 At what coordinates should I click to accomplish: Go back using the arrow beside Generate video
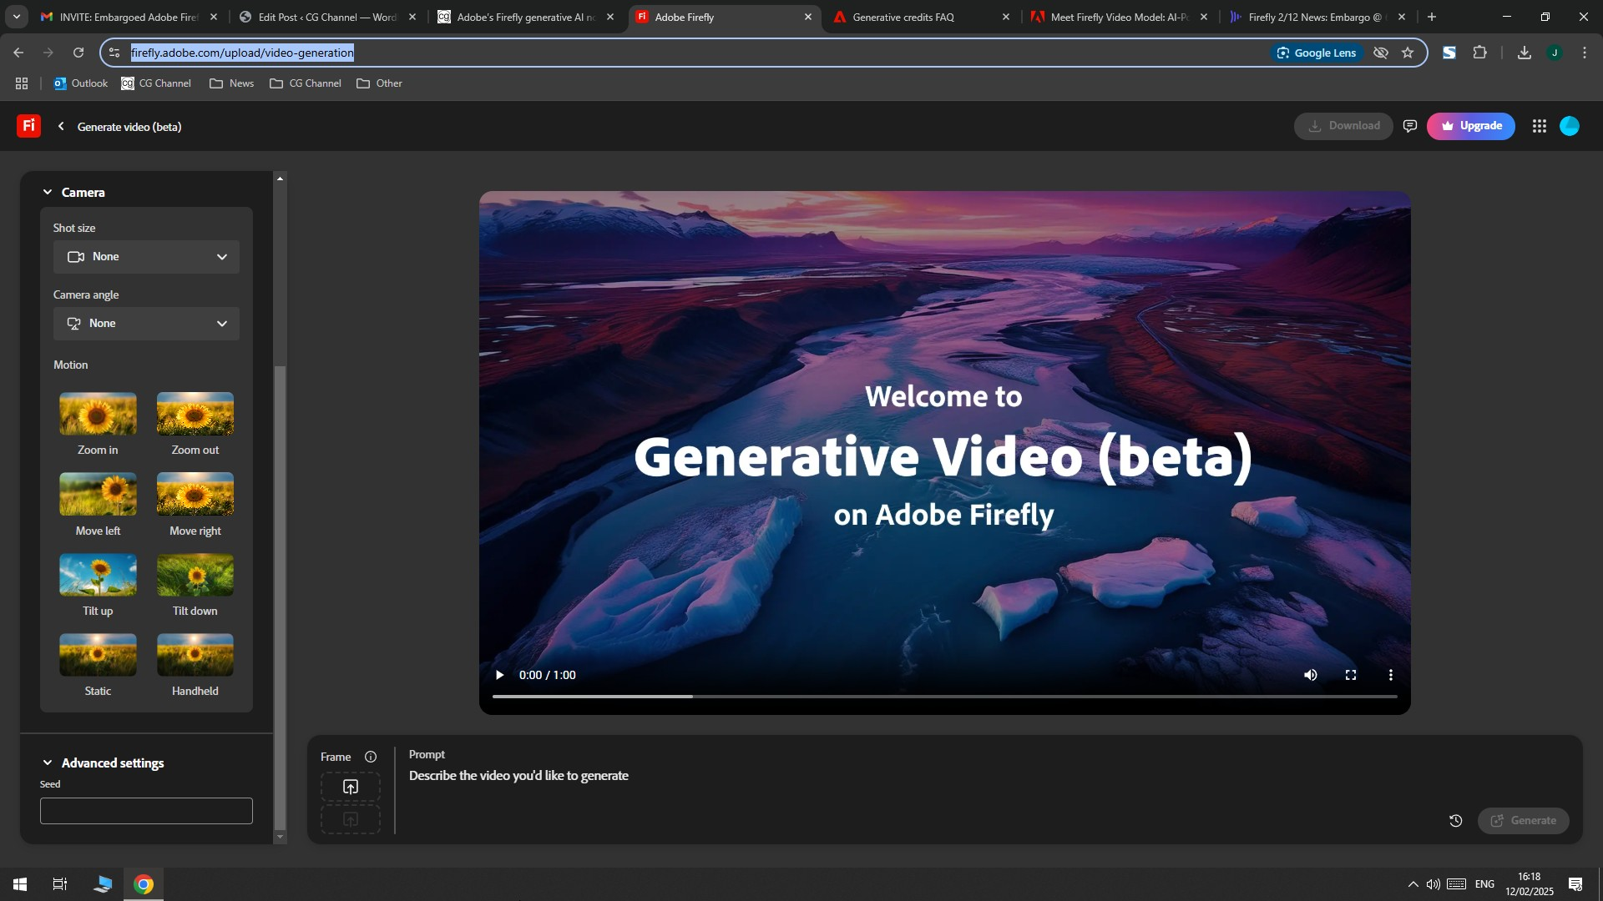tap(61, 127)
